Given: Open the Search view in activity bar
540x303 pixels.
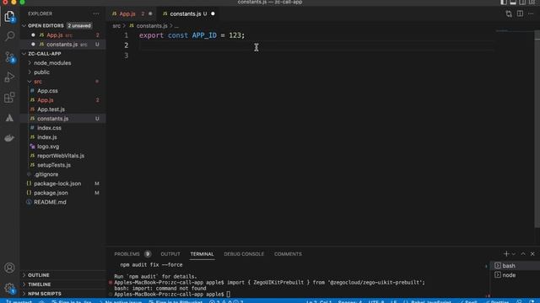Looking at the screenshot, I should coord(9,36).
